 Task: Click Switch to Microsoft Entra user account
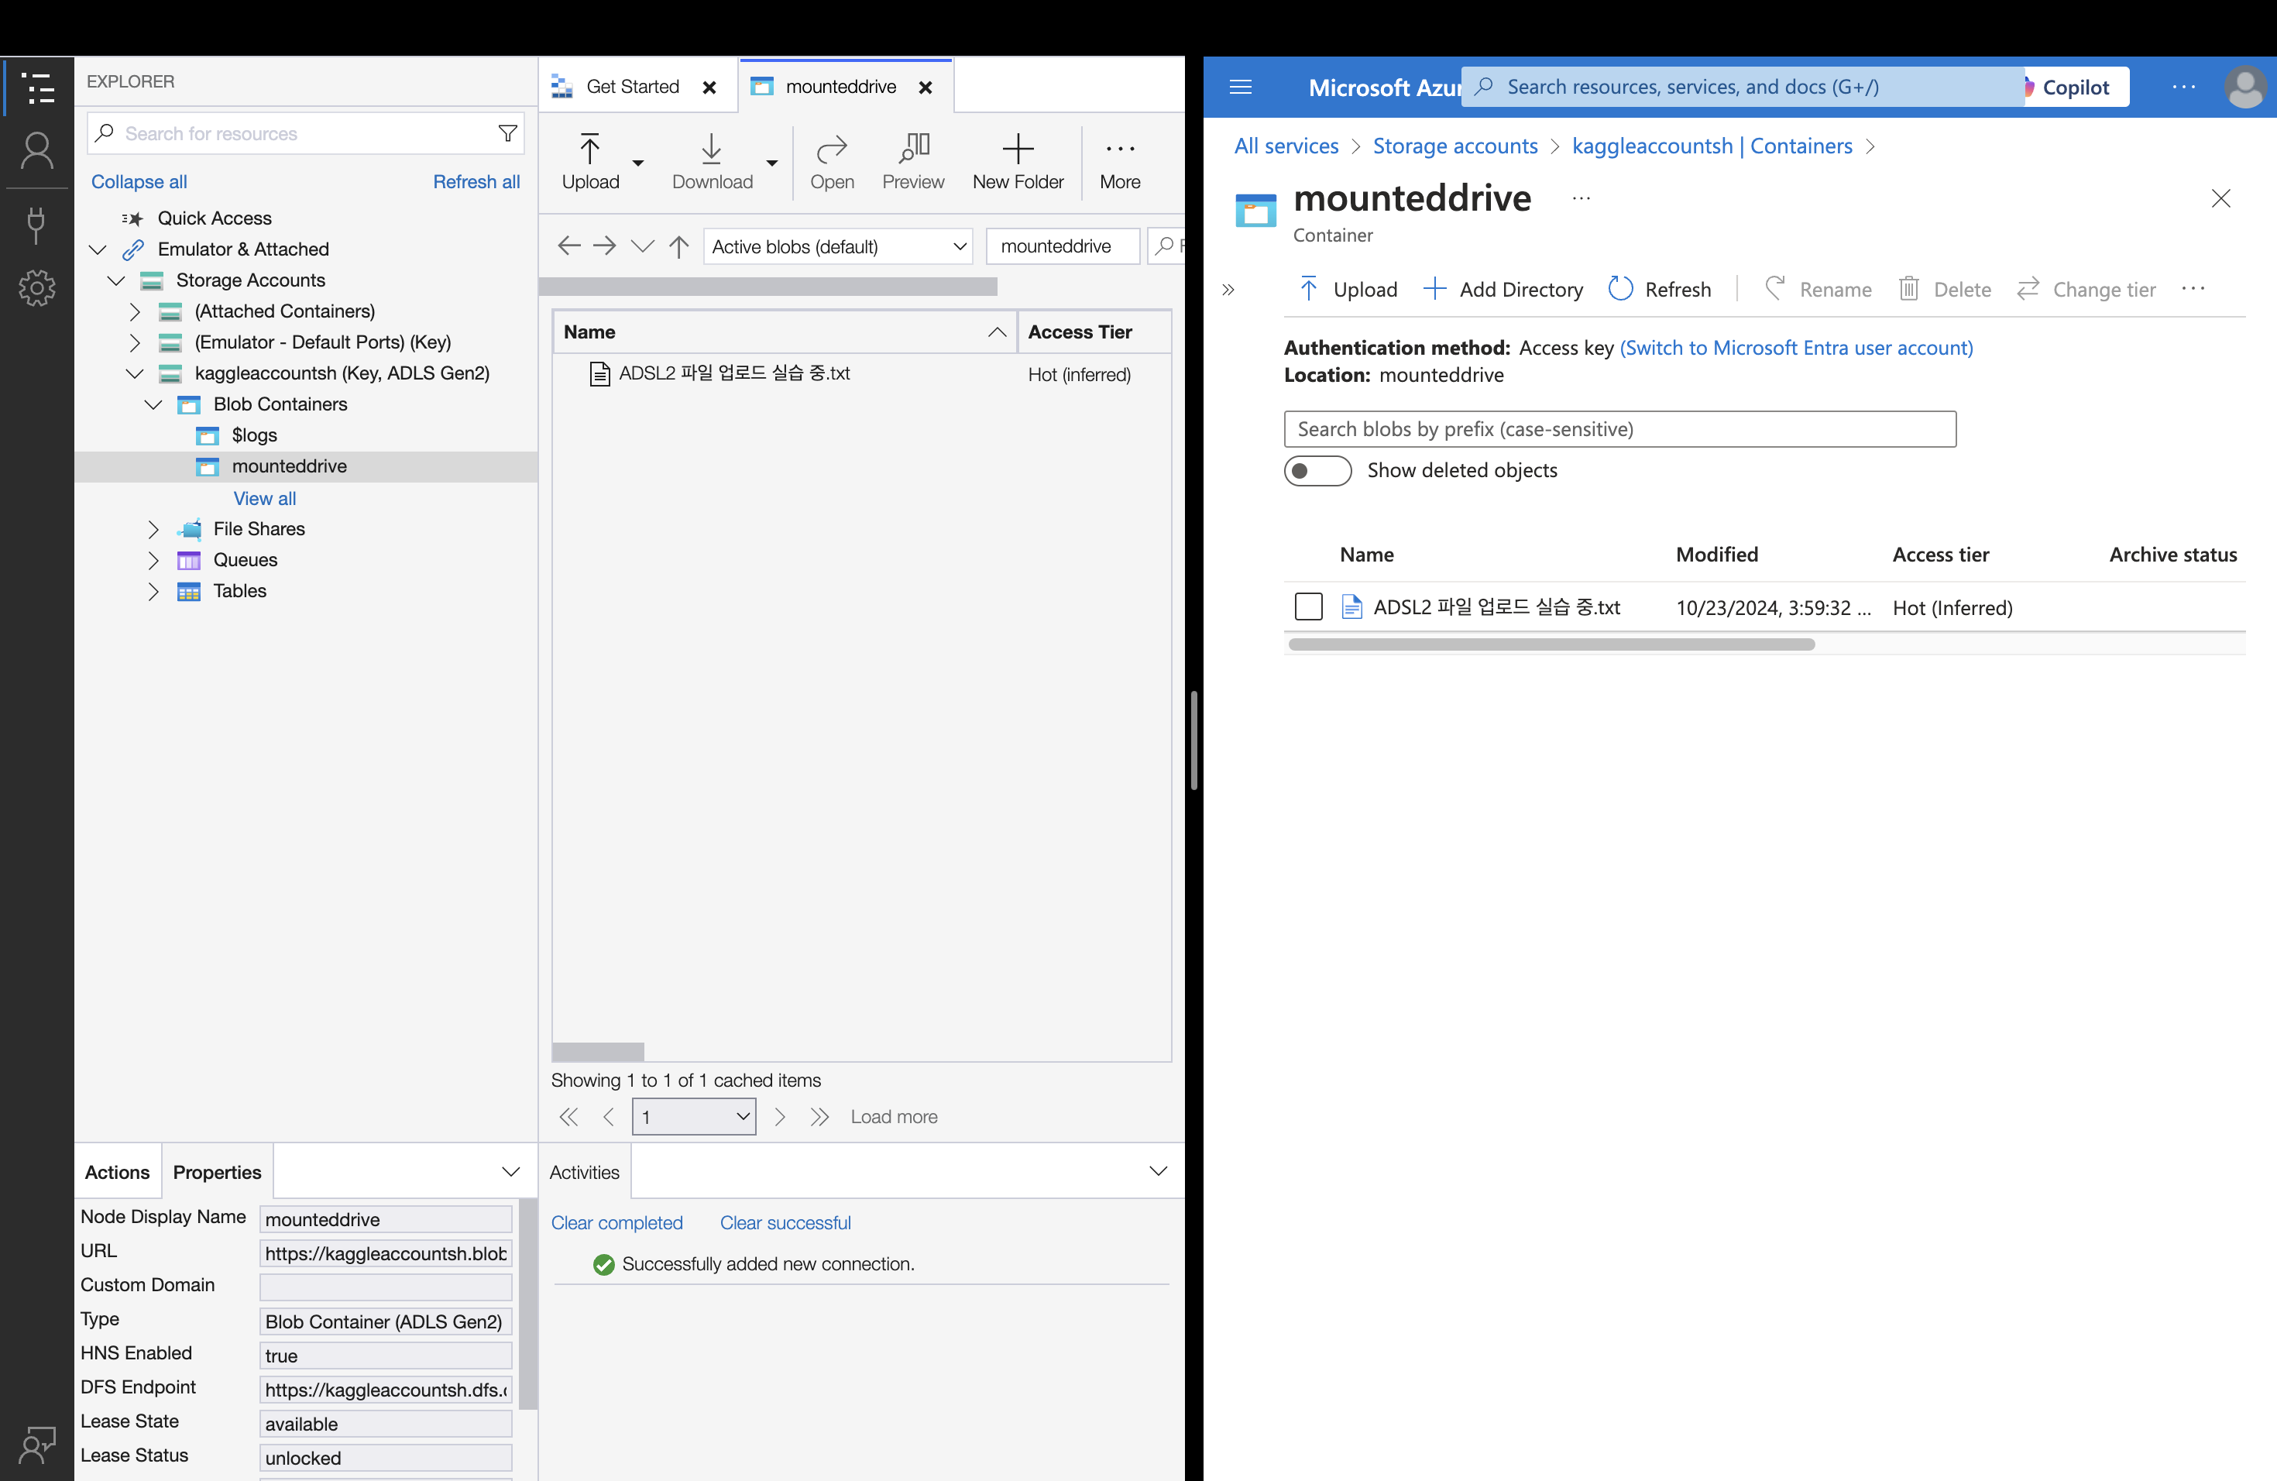click(x=1797, y=347)
